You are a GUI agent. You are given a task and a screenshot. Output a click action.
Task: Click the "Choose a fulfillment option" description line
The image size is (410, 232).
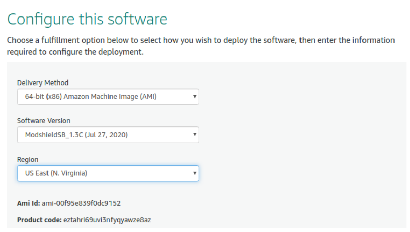[201, 41]
